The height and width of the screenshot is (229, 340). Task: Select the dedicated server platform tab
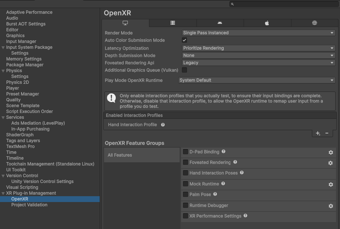point(173,23)
